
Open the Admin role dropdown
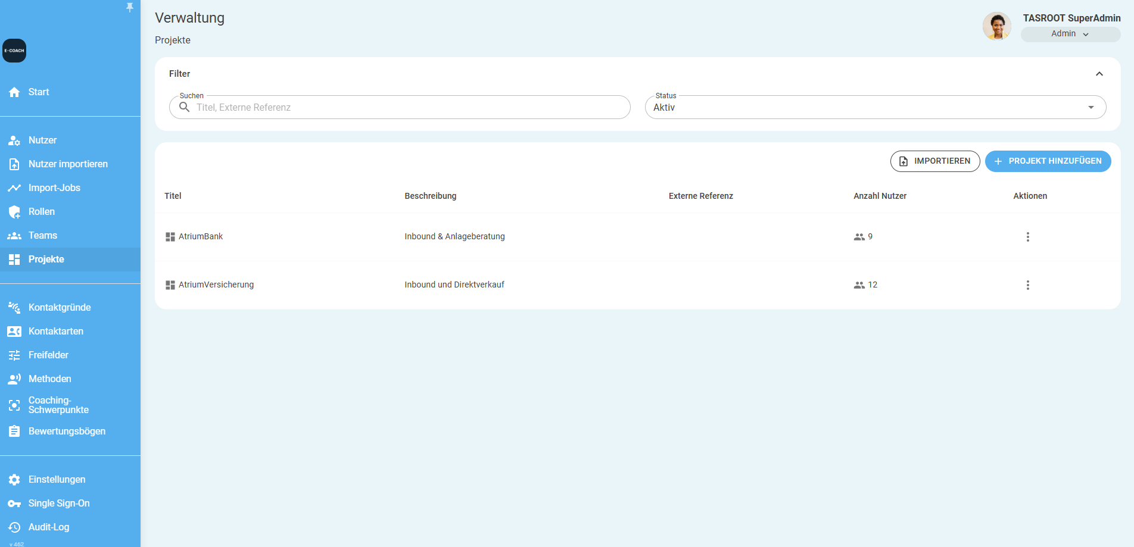coord(1070,34)
